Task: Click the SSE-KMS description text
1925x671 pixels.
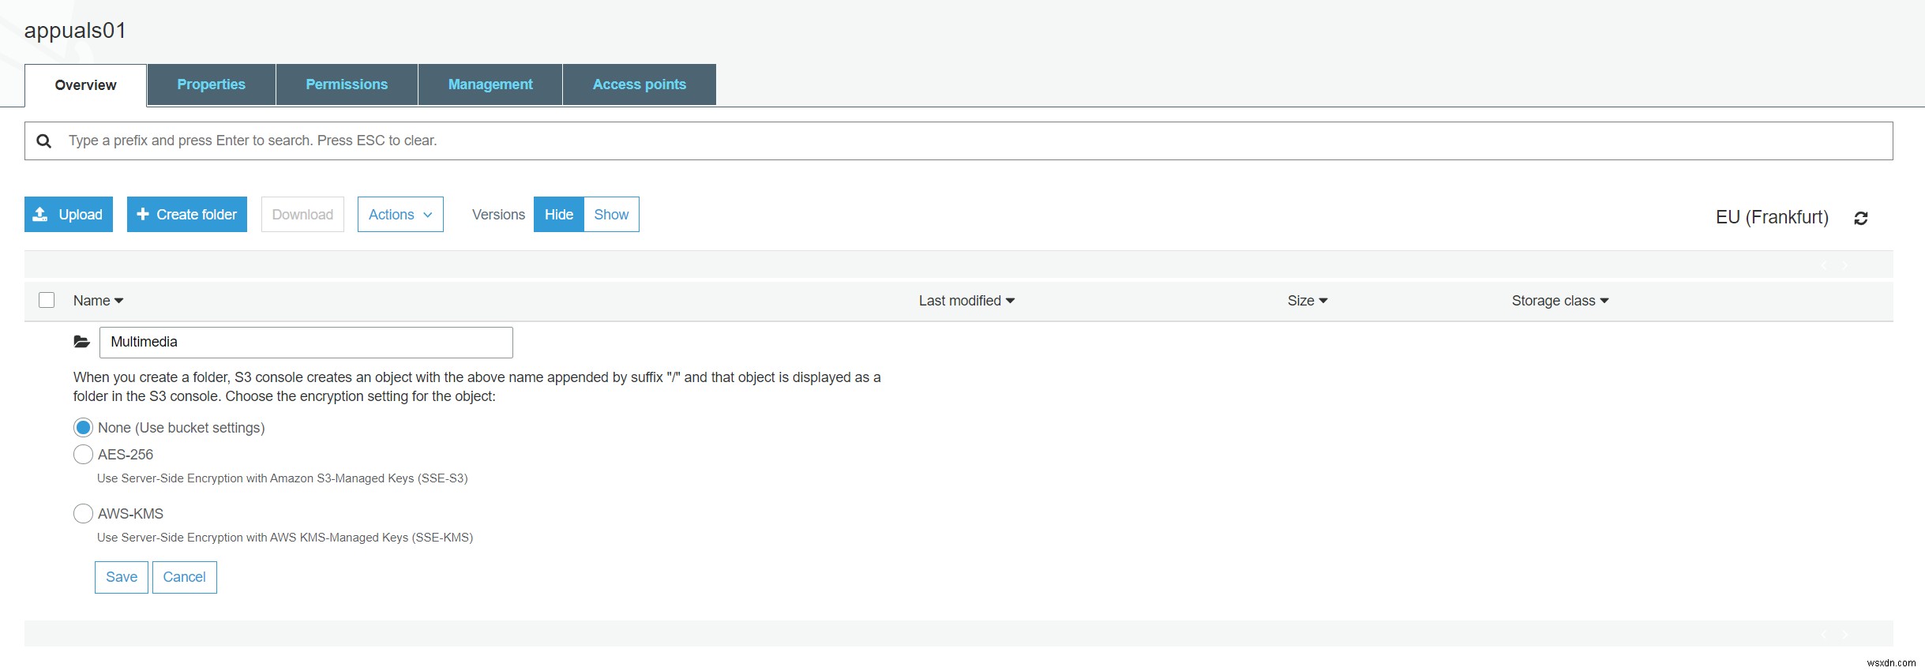Action: [285, 538]
